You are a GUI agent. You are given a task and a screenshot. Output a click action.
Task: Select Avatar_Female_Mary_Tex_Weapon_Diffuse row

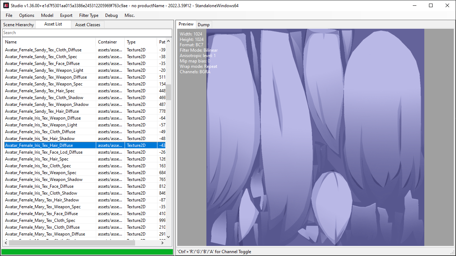tap(84, 234)
